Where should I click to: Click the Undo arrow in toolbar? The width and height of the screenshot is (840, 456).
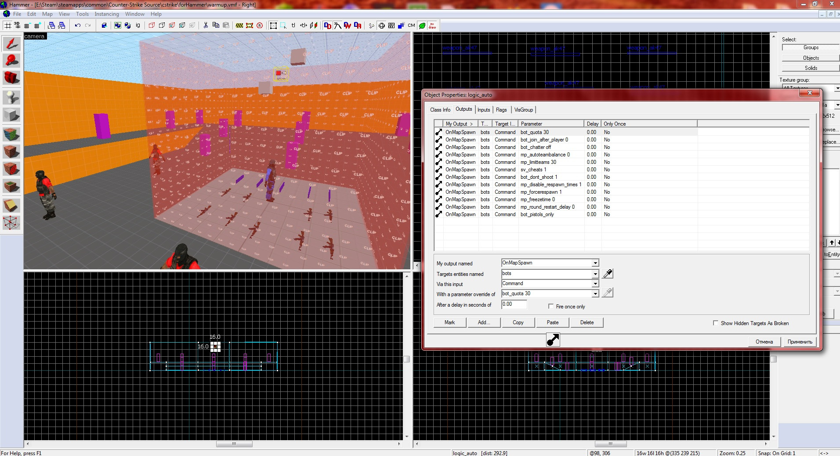pyautogui.click(x=78, y=25)
